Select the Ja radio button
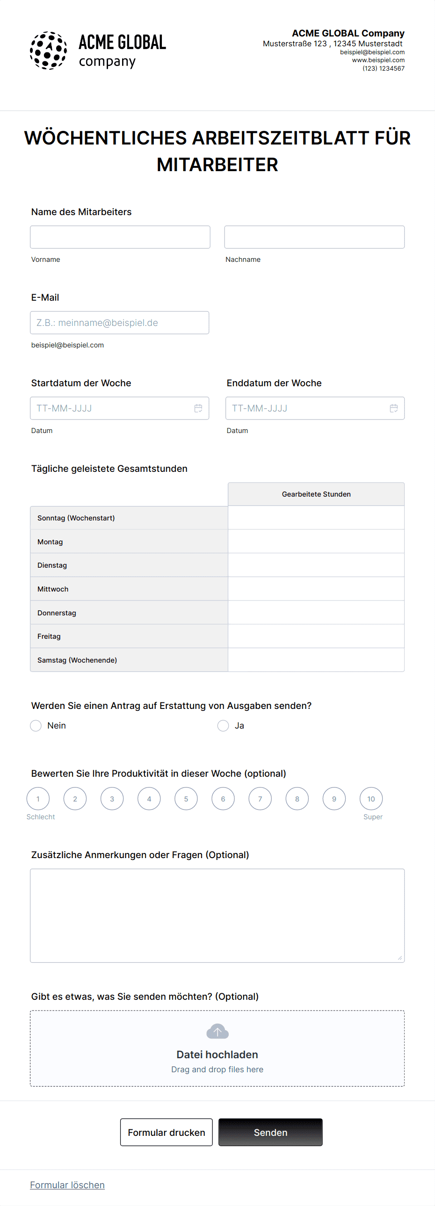This screenshot has height=1206, width=435. click(224, 726)
